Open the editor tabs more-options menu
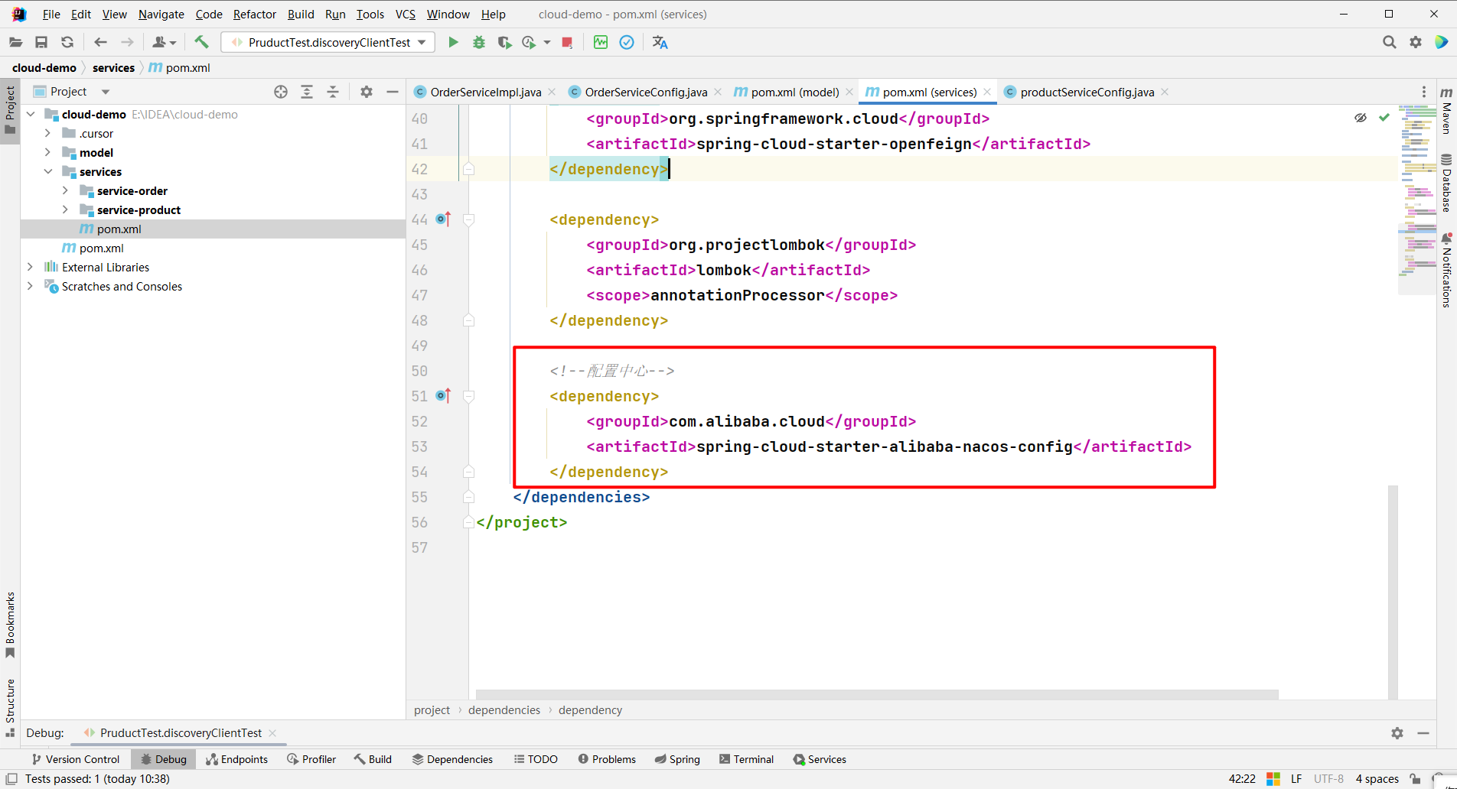Screen dimensions: 1457x789 (1424, 92)
